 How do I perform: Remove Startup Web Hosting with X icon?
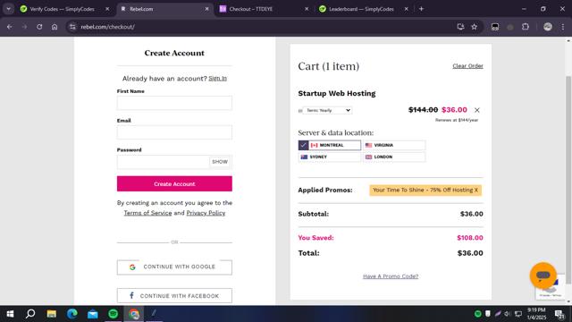click(476, 110)
